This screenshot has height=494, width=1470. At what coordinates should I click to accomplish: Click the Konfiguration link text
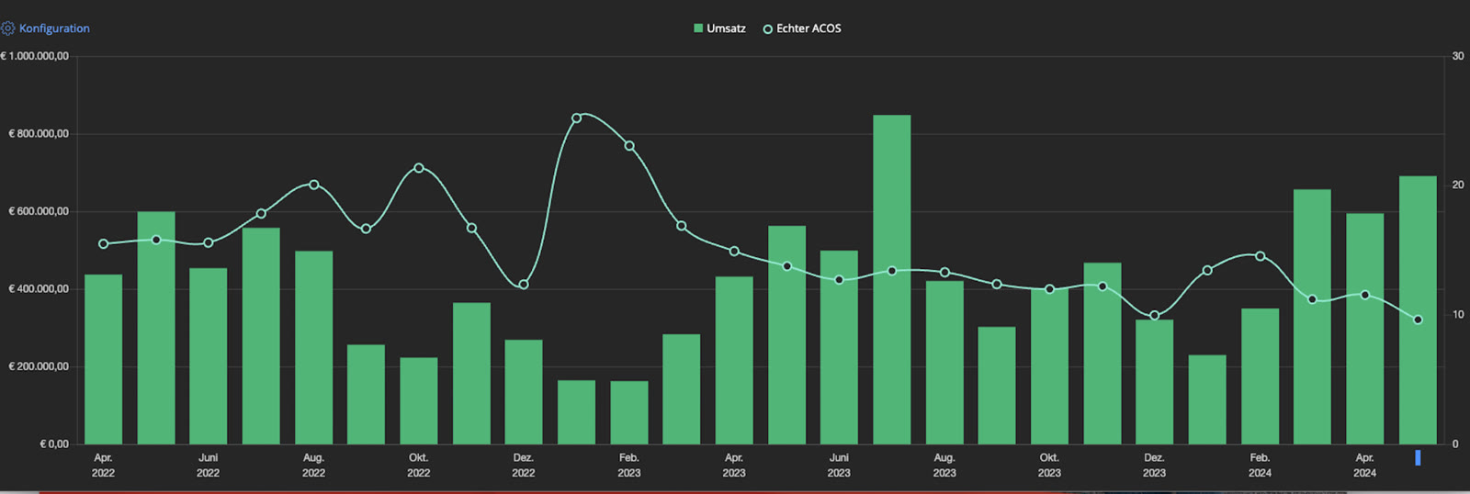(x=54, y=28)
